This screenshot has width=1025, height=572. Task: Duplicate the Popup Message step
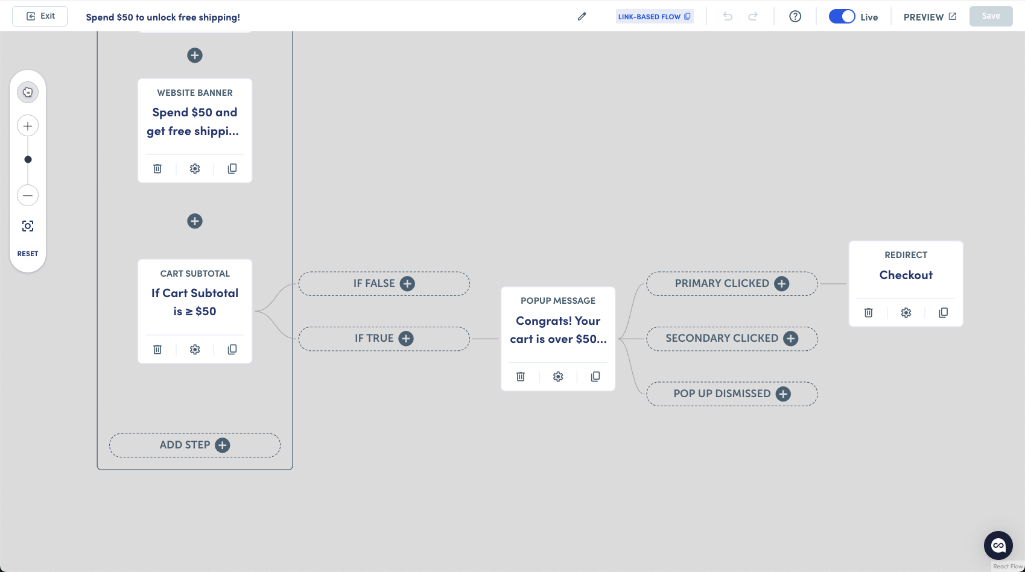click(595, 376)
